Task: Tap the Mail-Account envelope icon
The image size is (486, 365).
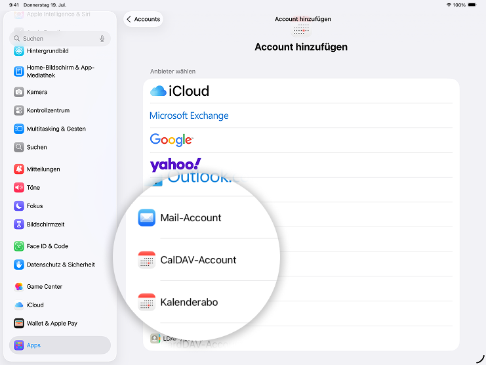Action: click(x=147, y=218)
